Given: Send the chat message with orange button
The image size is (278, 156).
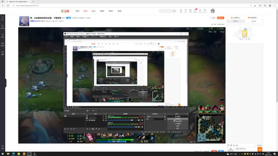Looking at the screenshot, I should tap(260, 149).
